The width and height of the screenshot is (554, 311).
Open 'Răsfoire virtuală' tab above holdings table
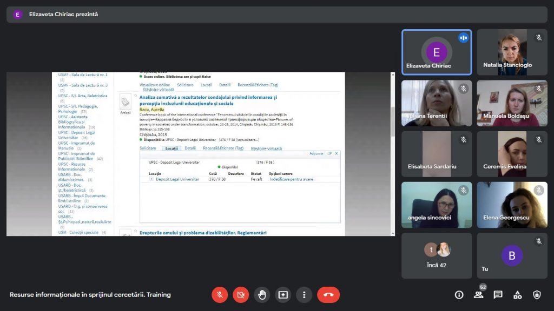[x=266, y=148]
